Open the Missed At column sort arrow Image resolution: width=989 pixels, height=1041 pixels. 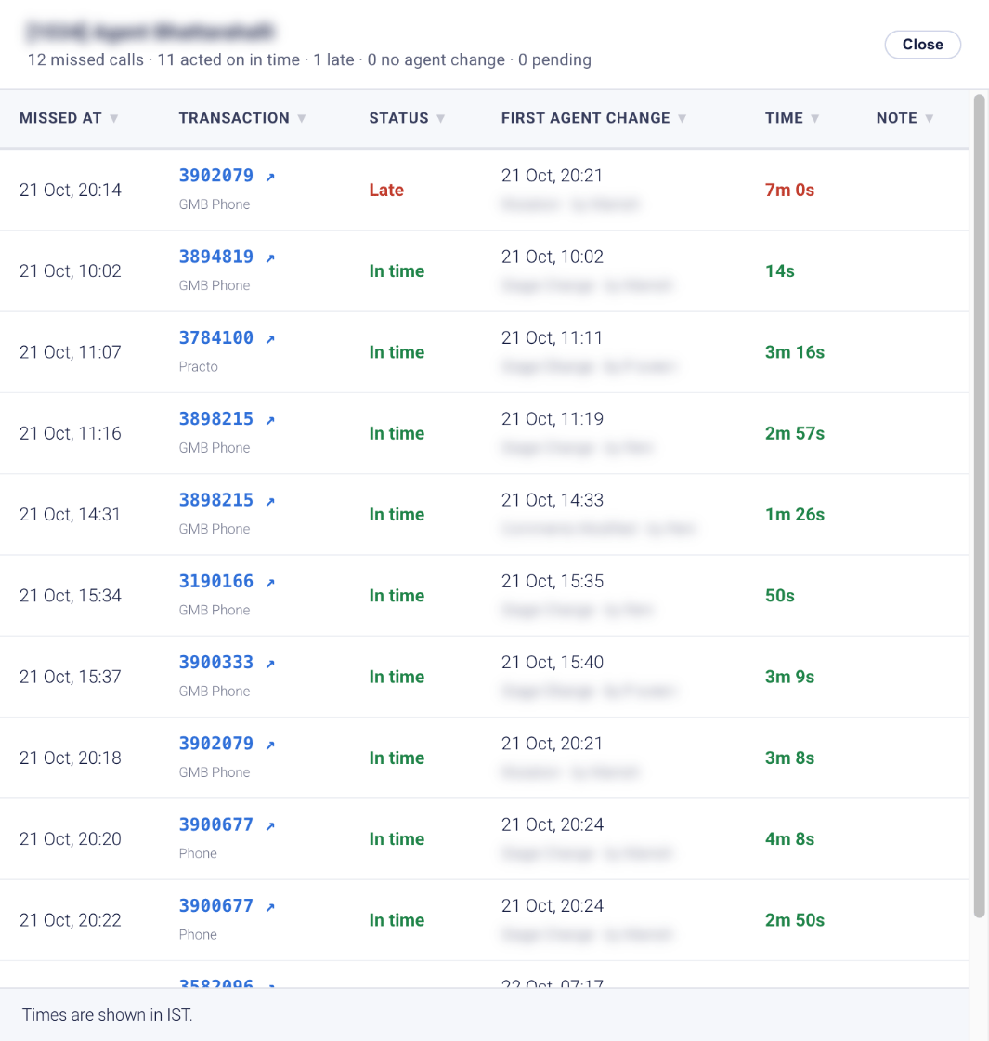pos(114,118)
